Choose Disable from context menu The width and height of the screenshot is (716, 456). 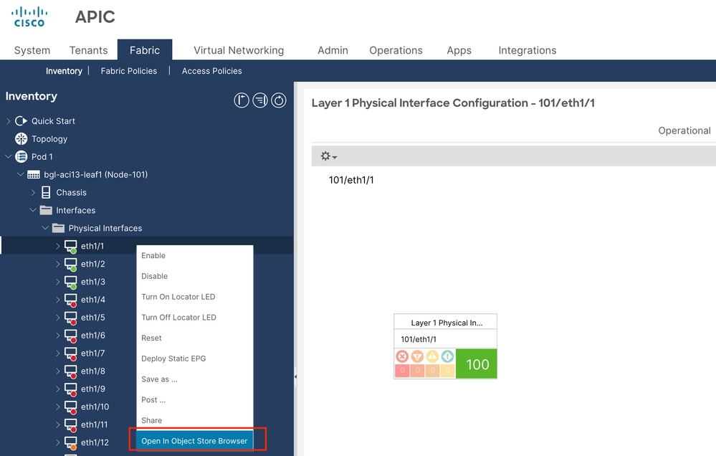click(x=194, y=276)
